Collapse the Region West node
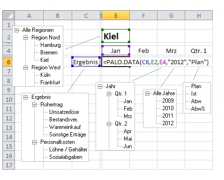The image size is (224, 180). [x=25, y=67]
